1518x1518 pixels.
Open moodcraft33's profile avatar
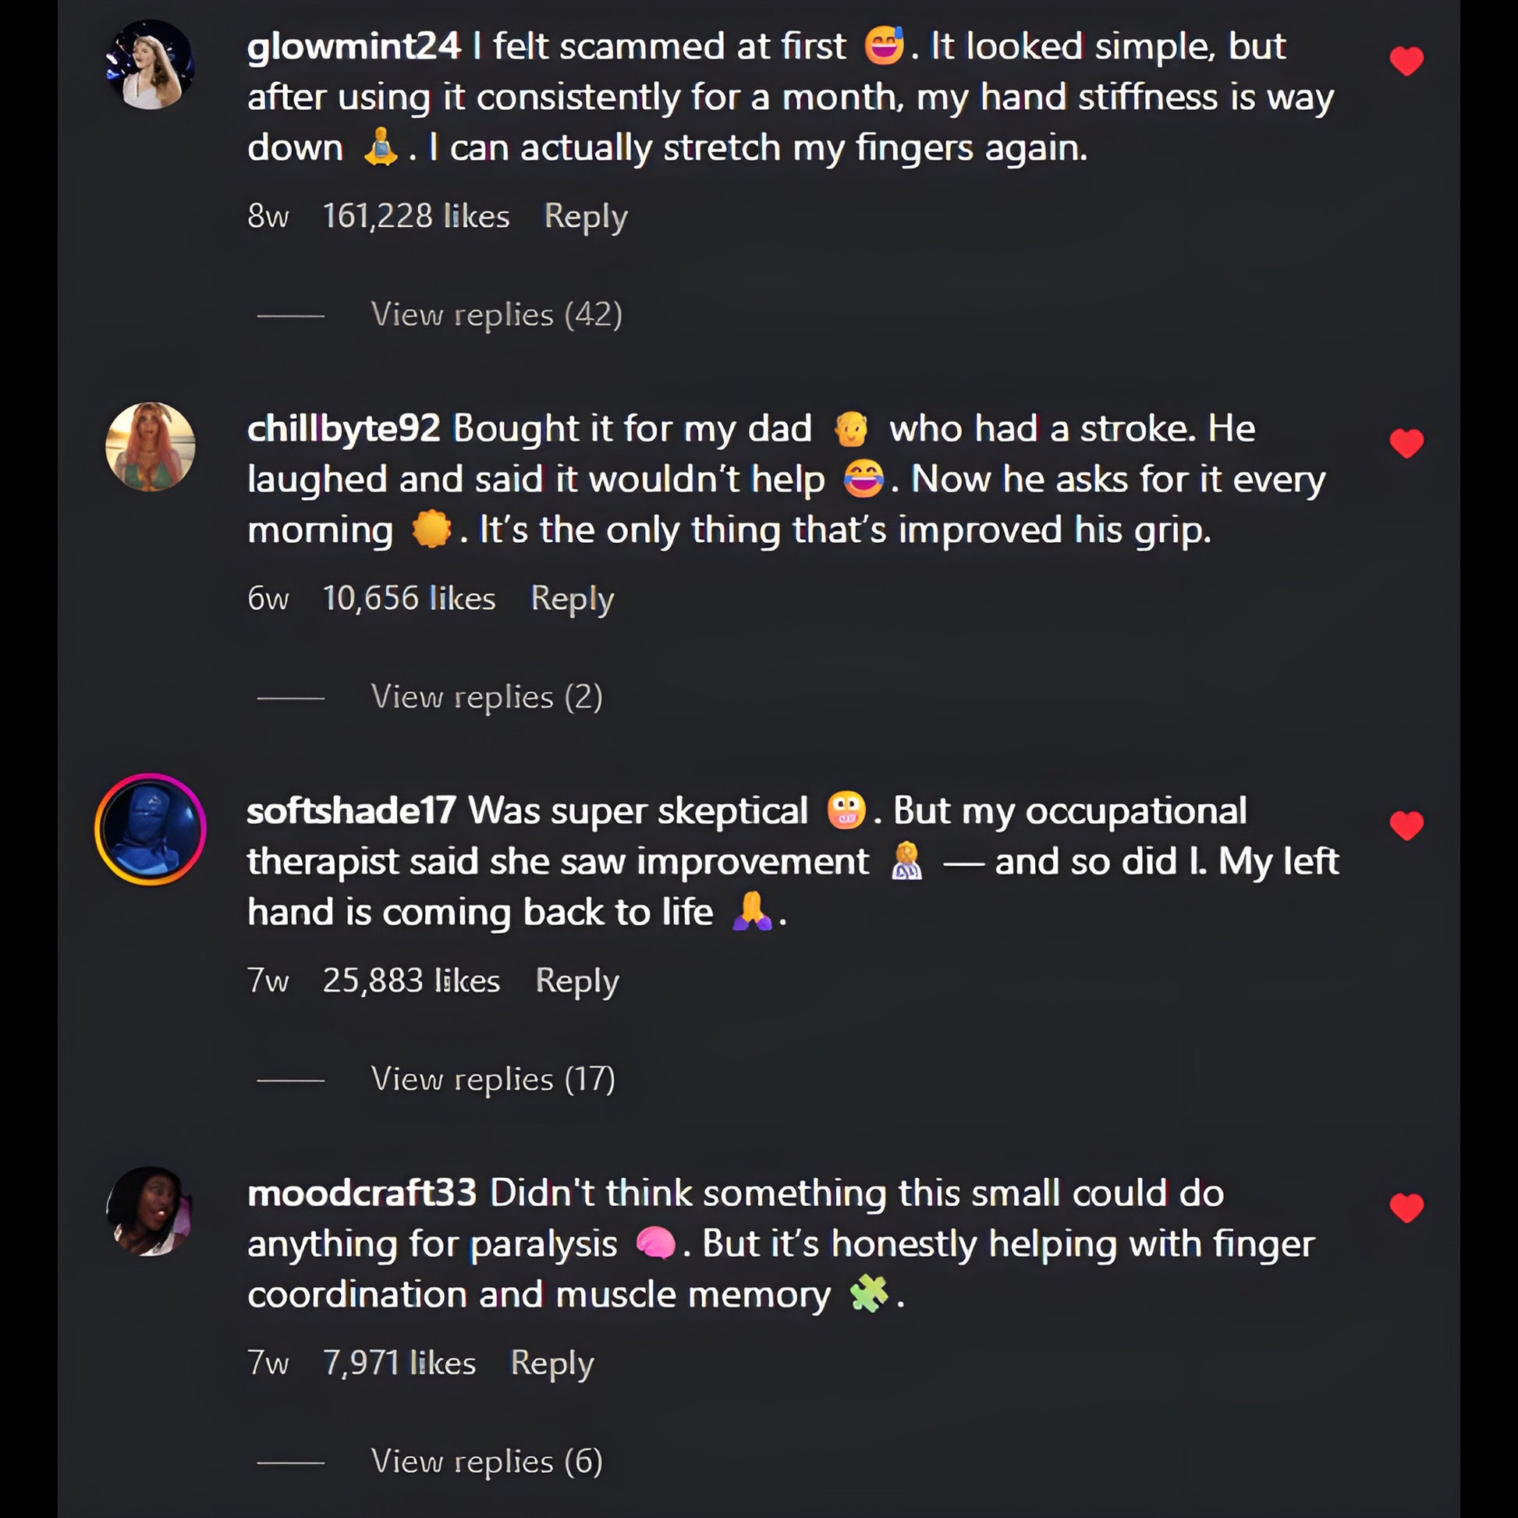coord(150,1211)
